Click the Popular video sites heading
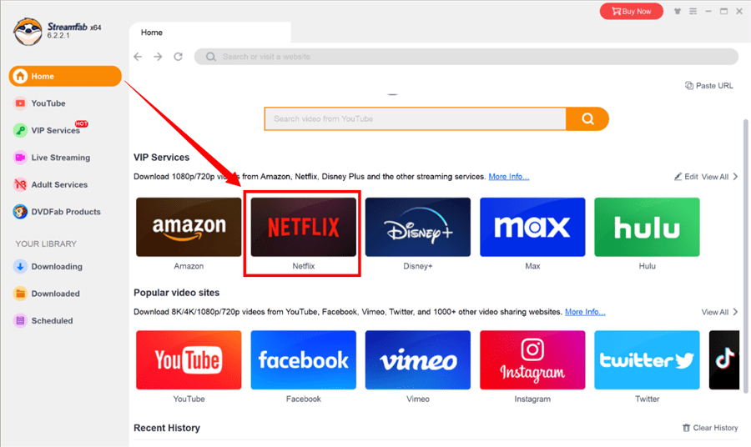Viewport: 751px width, 447px height. coord(177,293)
